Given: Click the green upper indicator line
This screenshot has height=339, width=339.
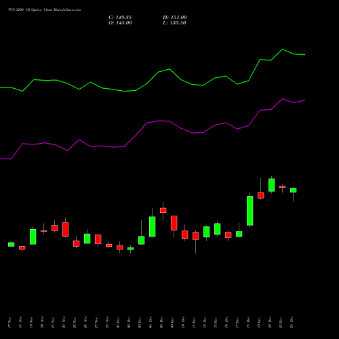Looking at the screenshot, I should click(x=158, y=72).
